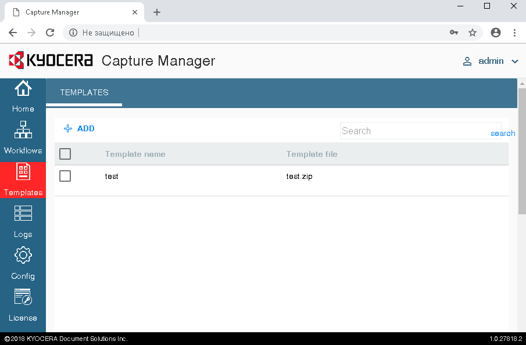Click the admin user profile icon
This screenshot has width=526, height=345.
click(467, 62)
